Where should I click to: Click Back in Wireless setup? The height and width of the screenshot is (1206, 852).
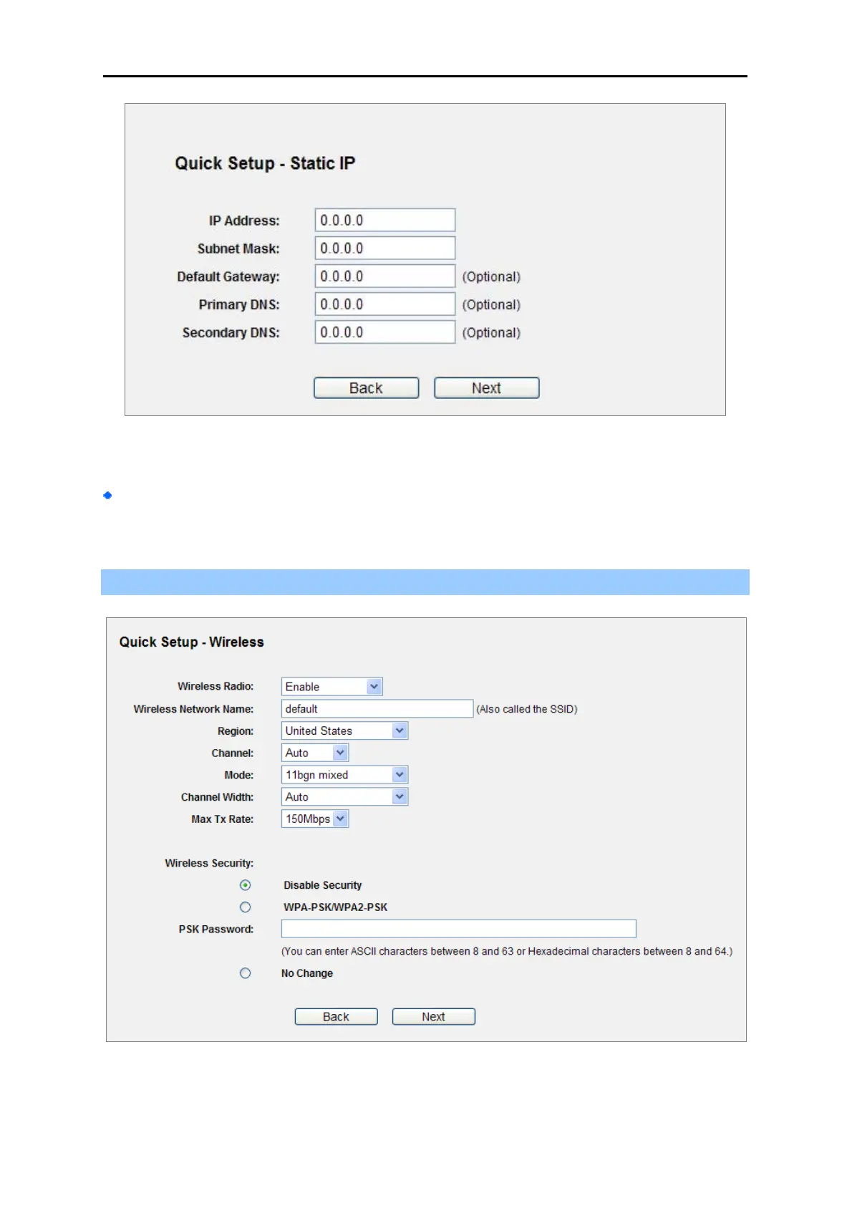point(336,1016)
